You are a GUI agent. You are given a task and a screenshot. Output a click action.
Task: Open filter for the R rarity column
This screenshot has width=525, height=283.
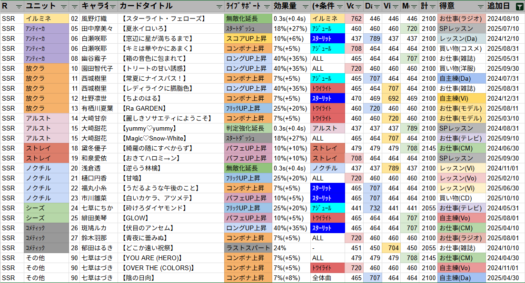19,7
